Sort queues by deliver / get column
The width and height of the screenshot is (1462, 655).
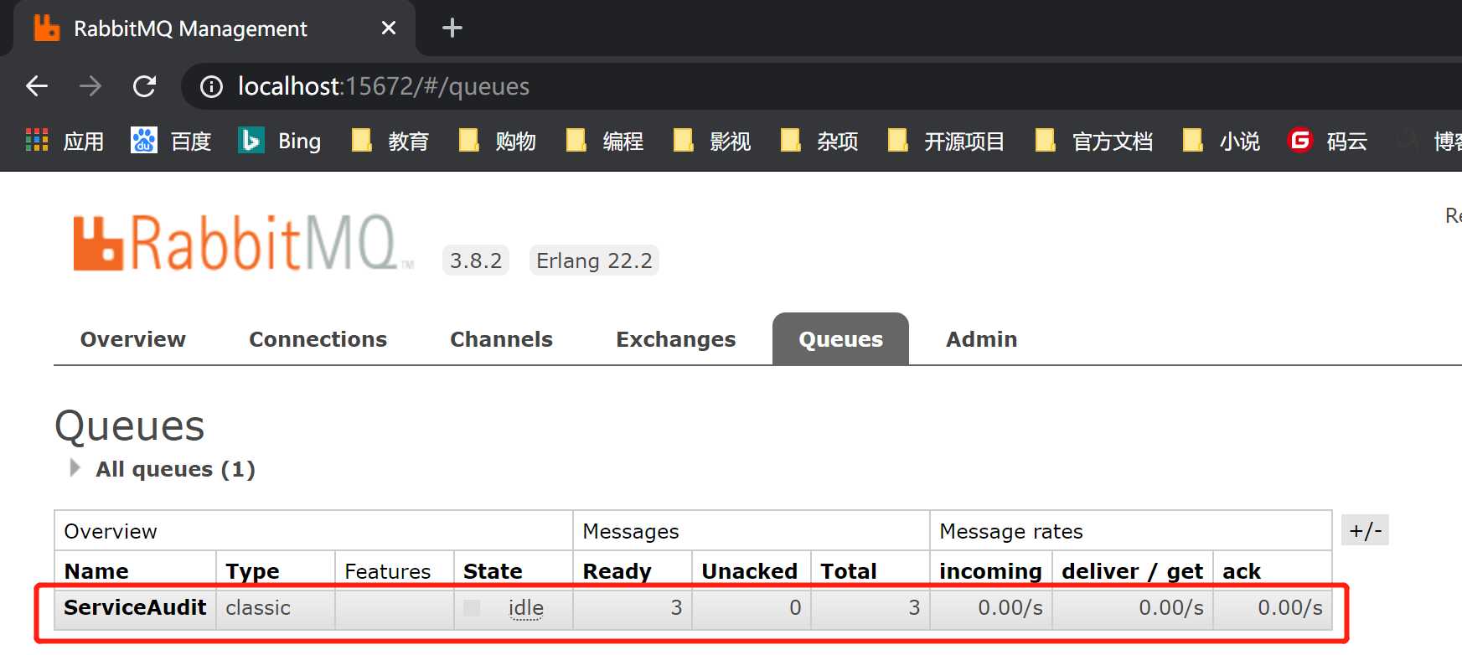pos(1132,571)
